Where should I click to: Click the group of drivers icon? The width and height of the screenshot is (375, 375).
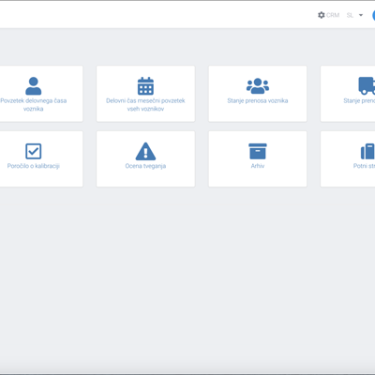coord(258,86)
